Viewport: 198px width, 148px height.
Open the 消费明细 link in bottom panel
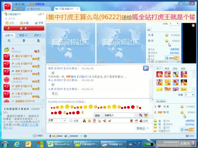190,121
